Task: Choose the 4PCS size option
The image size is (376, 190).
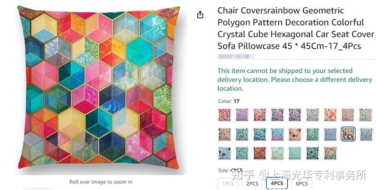Action: tap(277, 183)
